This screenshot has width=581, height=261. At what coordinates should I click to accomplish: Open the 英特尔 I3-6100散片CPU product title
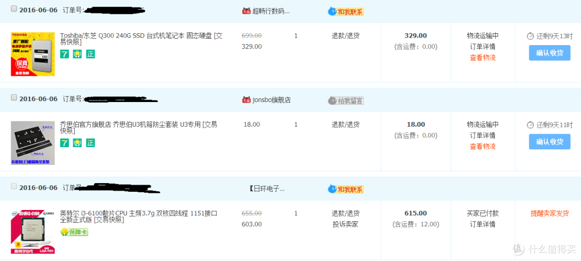tap(138, 216)
